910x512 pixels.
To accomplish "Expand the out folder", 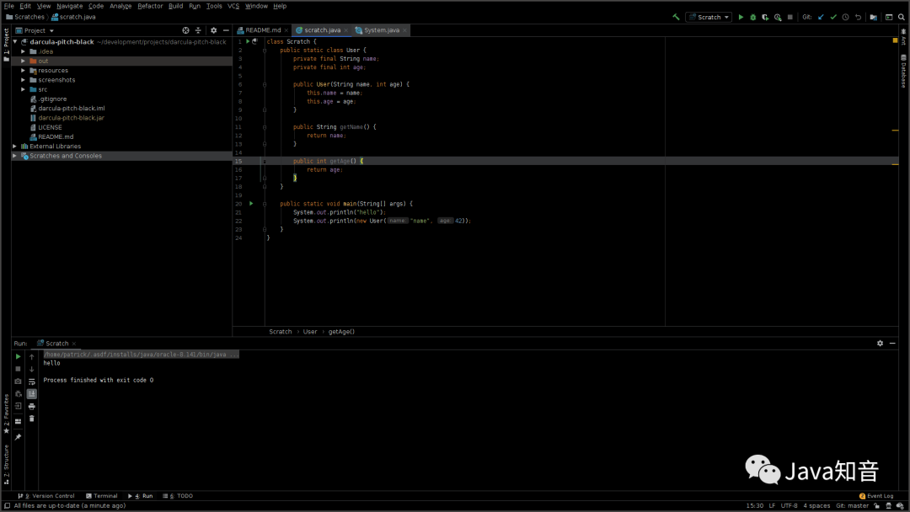I will [24, 61].
